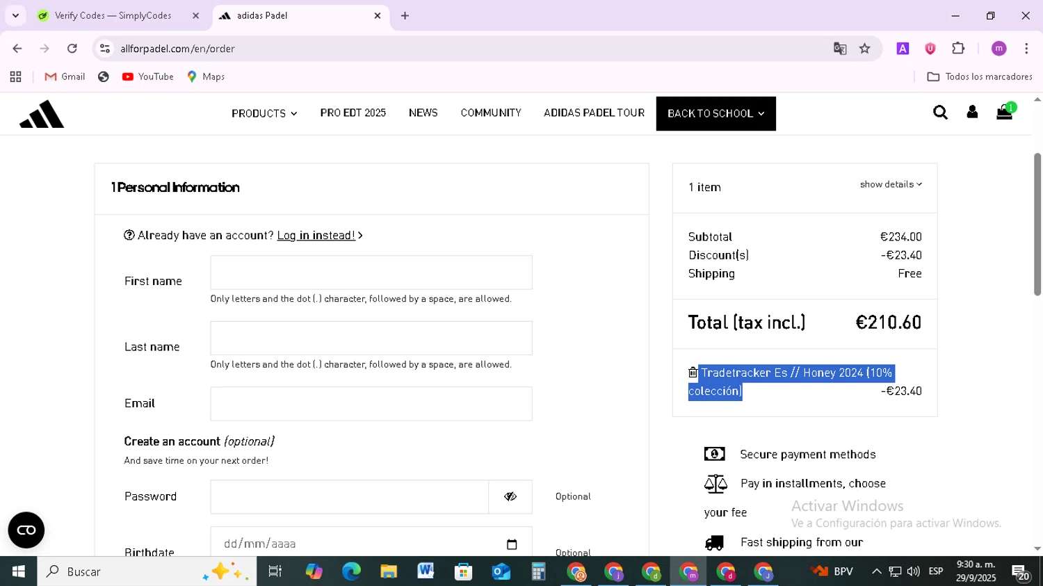
Task: Click the ESP language indicator
Action: click(x=936, y=571)
